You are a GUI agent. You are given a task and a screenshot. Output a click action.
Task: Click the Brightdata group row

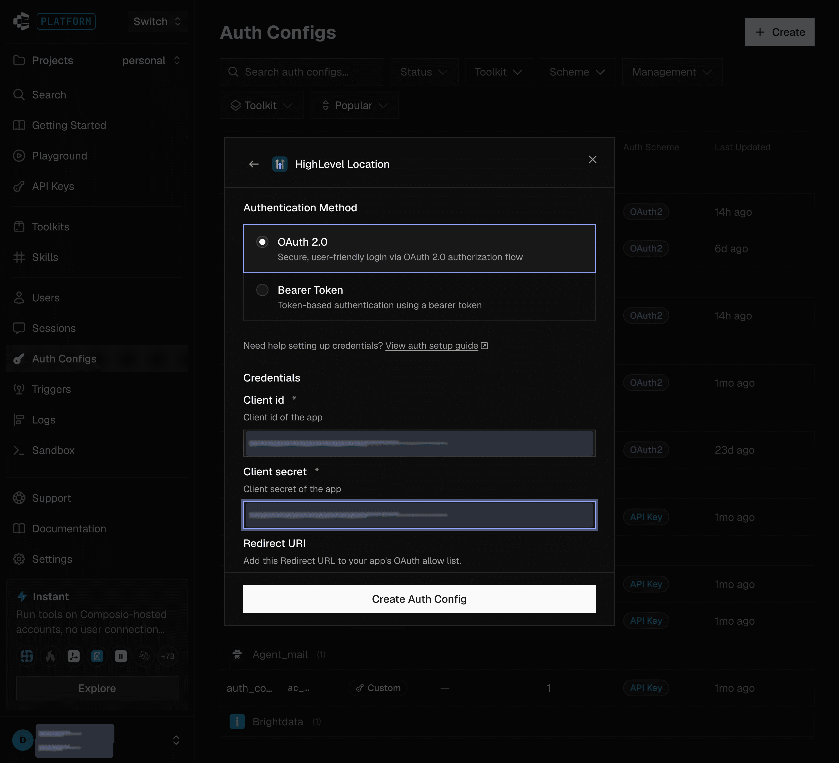517,721
